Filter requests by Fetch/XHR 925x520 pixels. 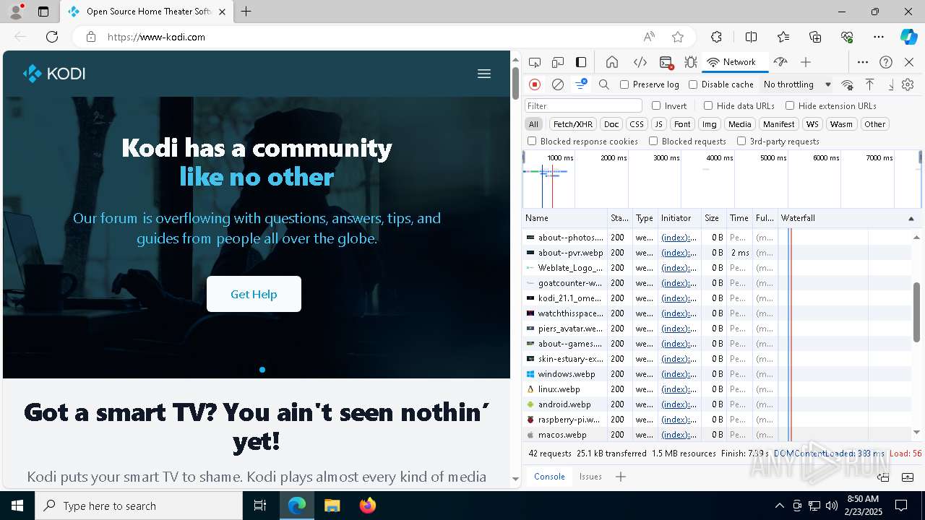(573, 124)
